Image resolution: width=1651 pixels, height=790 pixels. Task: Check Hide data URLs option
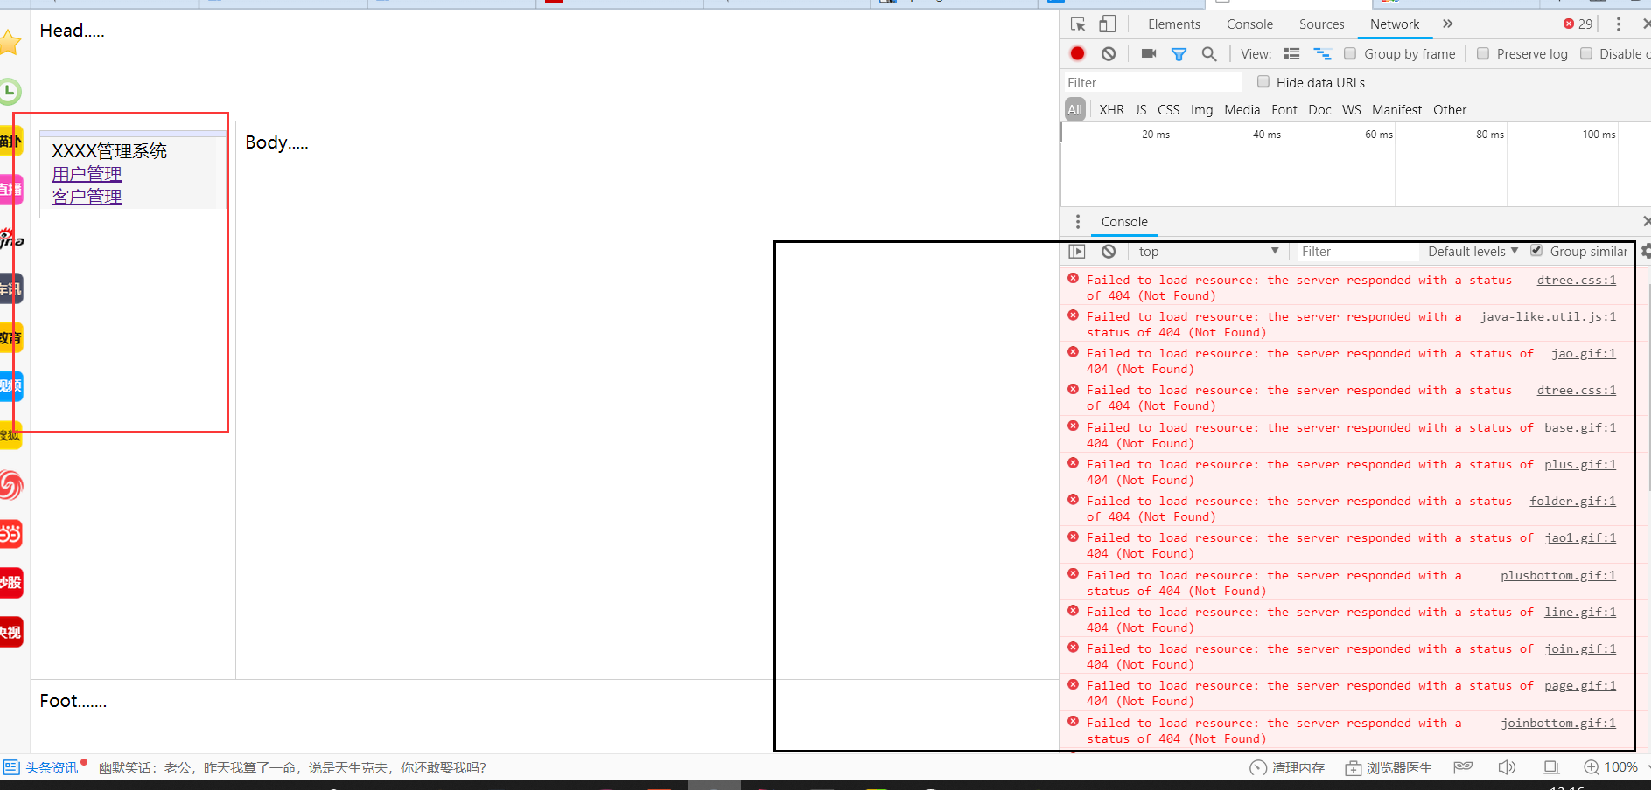pyautogui.click(x=1263, y=81)
